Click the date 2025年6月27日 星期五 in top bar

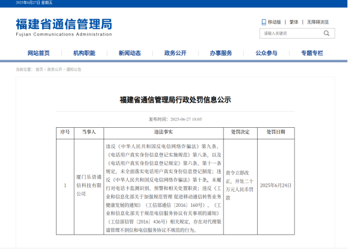coord(34,2)
